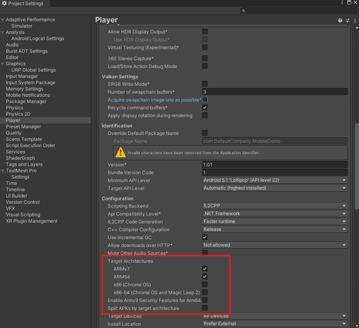
Task: Select Burst AOT Settings
Action: tap(27, 51)
